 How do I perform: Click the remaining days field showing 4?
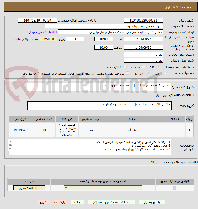click(x=75, y=39)
